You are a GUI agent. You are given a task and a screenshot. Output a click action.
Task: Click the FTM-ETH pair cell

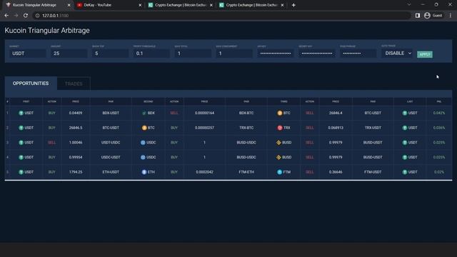point(246,172)
